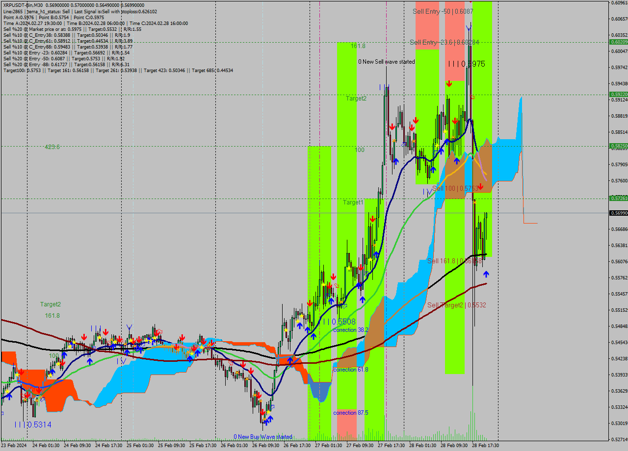Click the '27 Feb 01:30' time axis label
Image resolution: width=628 pixels, height=451 pixels.
click(329, 446)
